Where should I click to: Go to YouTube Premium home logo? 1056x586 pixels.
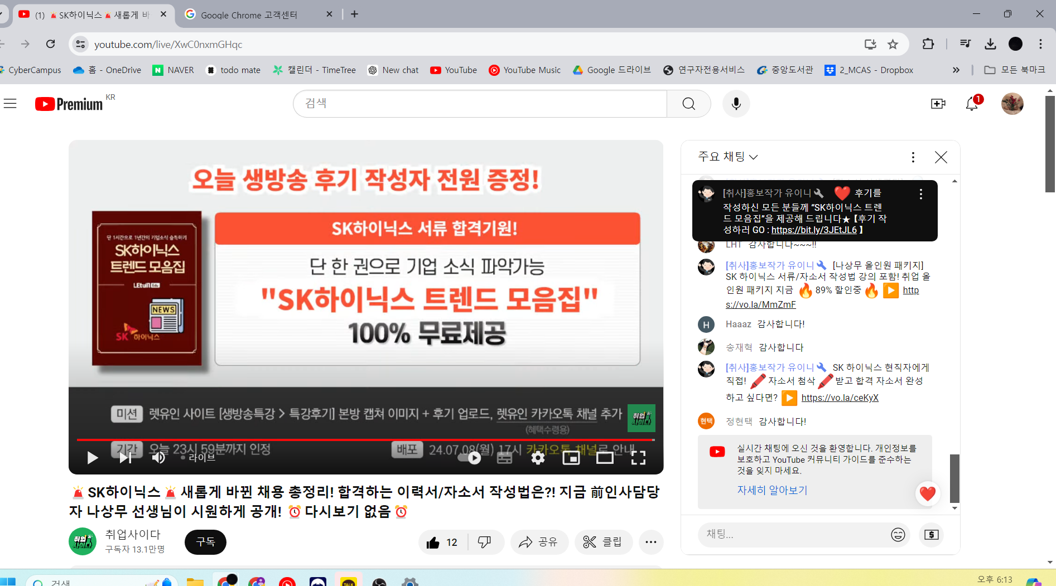69,104
